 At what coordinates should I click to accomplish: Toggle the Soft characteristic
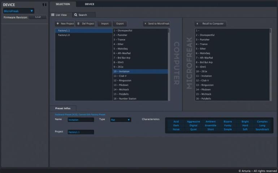coord(245,129)
